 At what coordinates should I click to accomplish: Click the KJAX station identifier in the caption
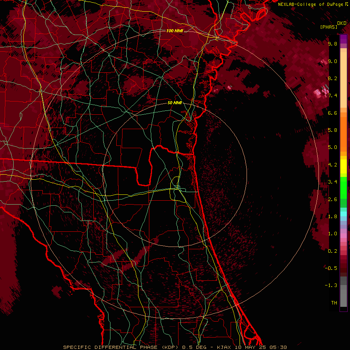coord(224,347)
